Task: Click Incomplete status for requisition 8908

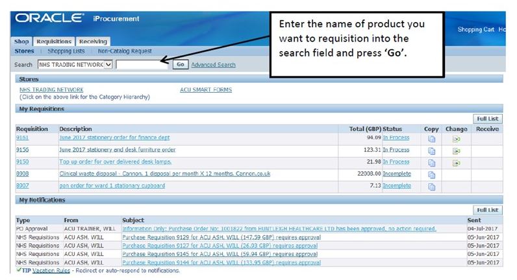Action: pos(397,174)
